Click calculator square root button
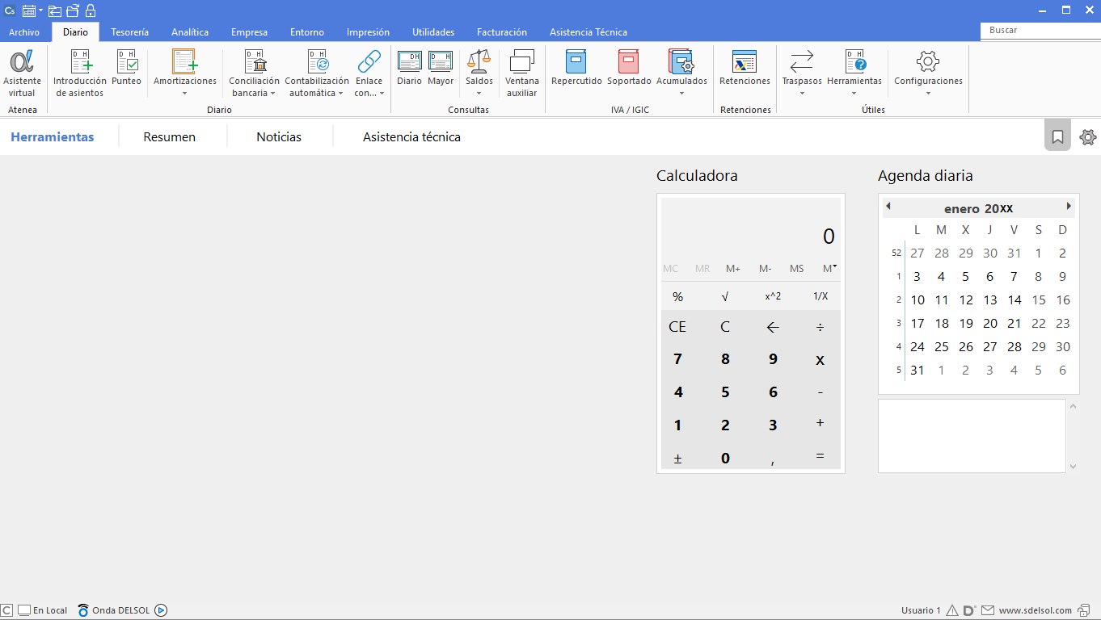The width and height of the screenshot is (1101, 620). [x=725, y=296]
